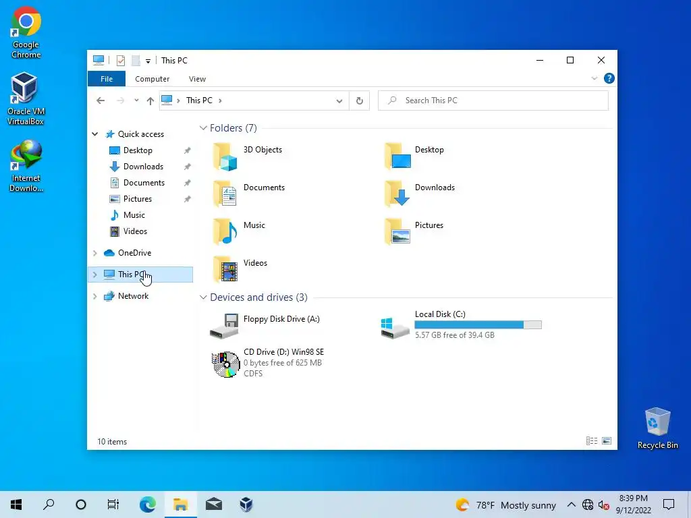Viewport: 691px width, 518px height.
Task: Select Floppy Disk Drive (A:)
Action: pos(265,325)
